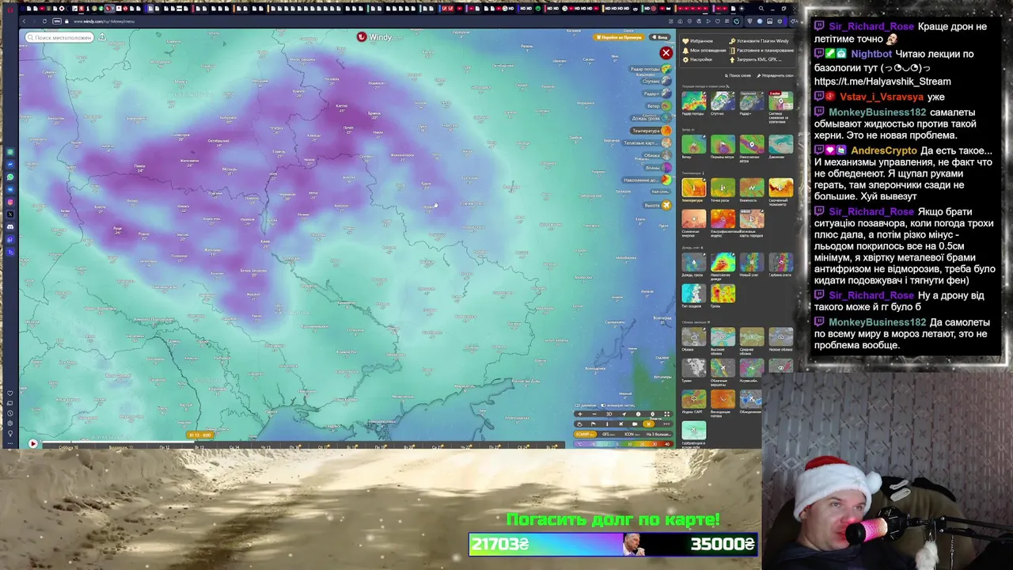Choose Weather radar layer thumbnail
This screenshot has height=570, width=1013.
(x=694, y=101)
